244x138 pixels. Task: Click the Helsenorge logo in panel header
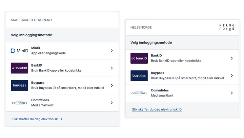227,27
